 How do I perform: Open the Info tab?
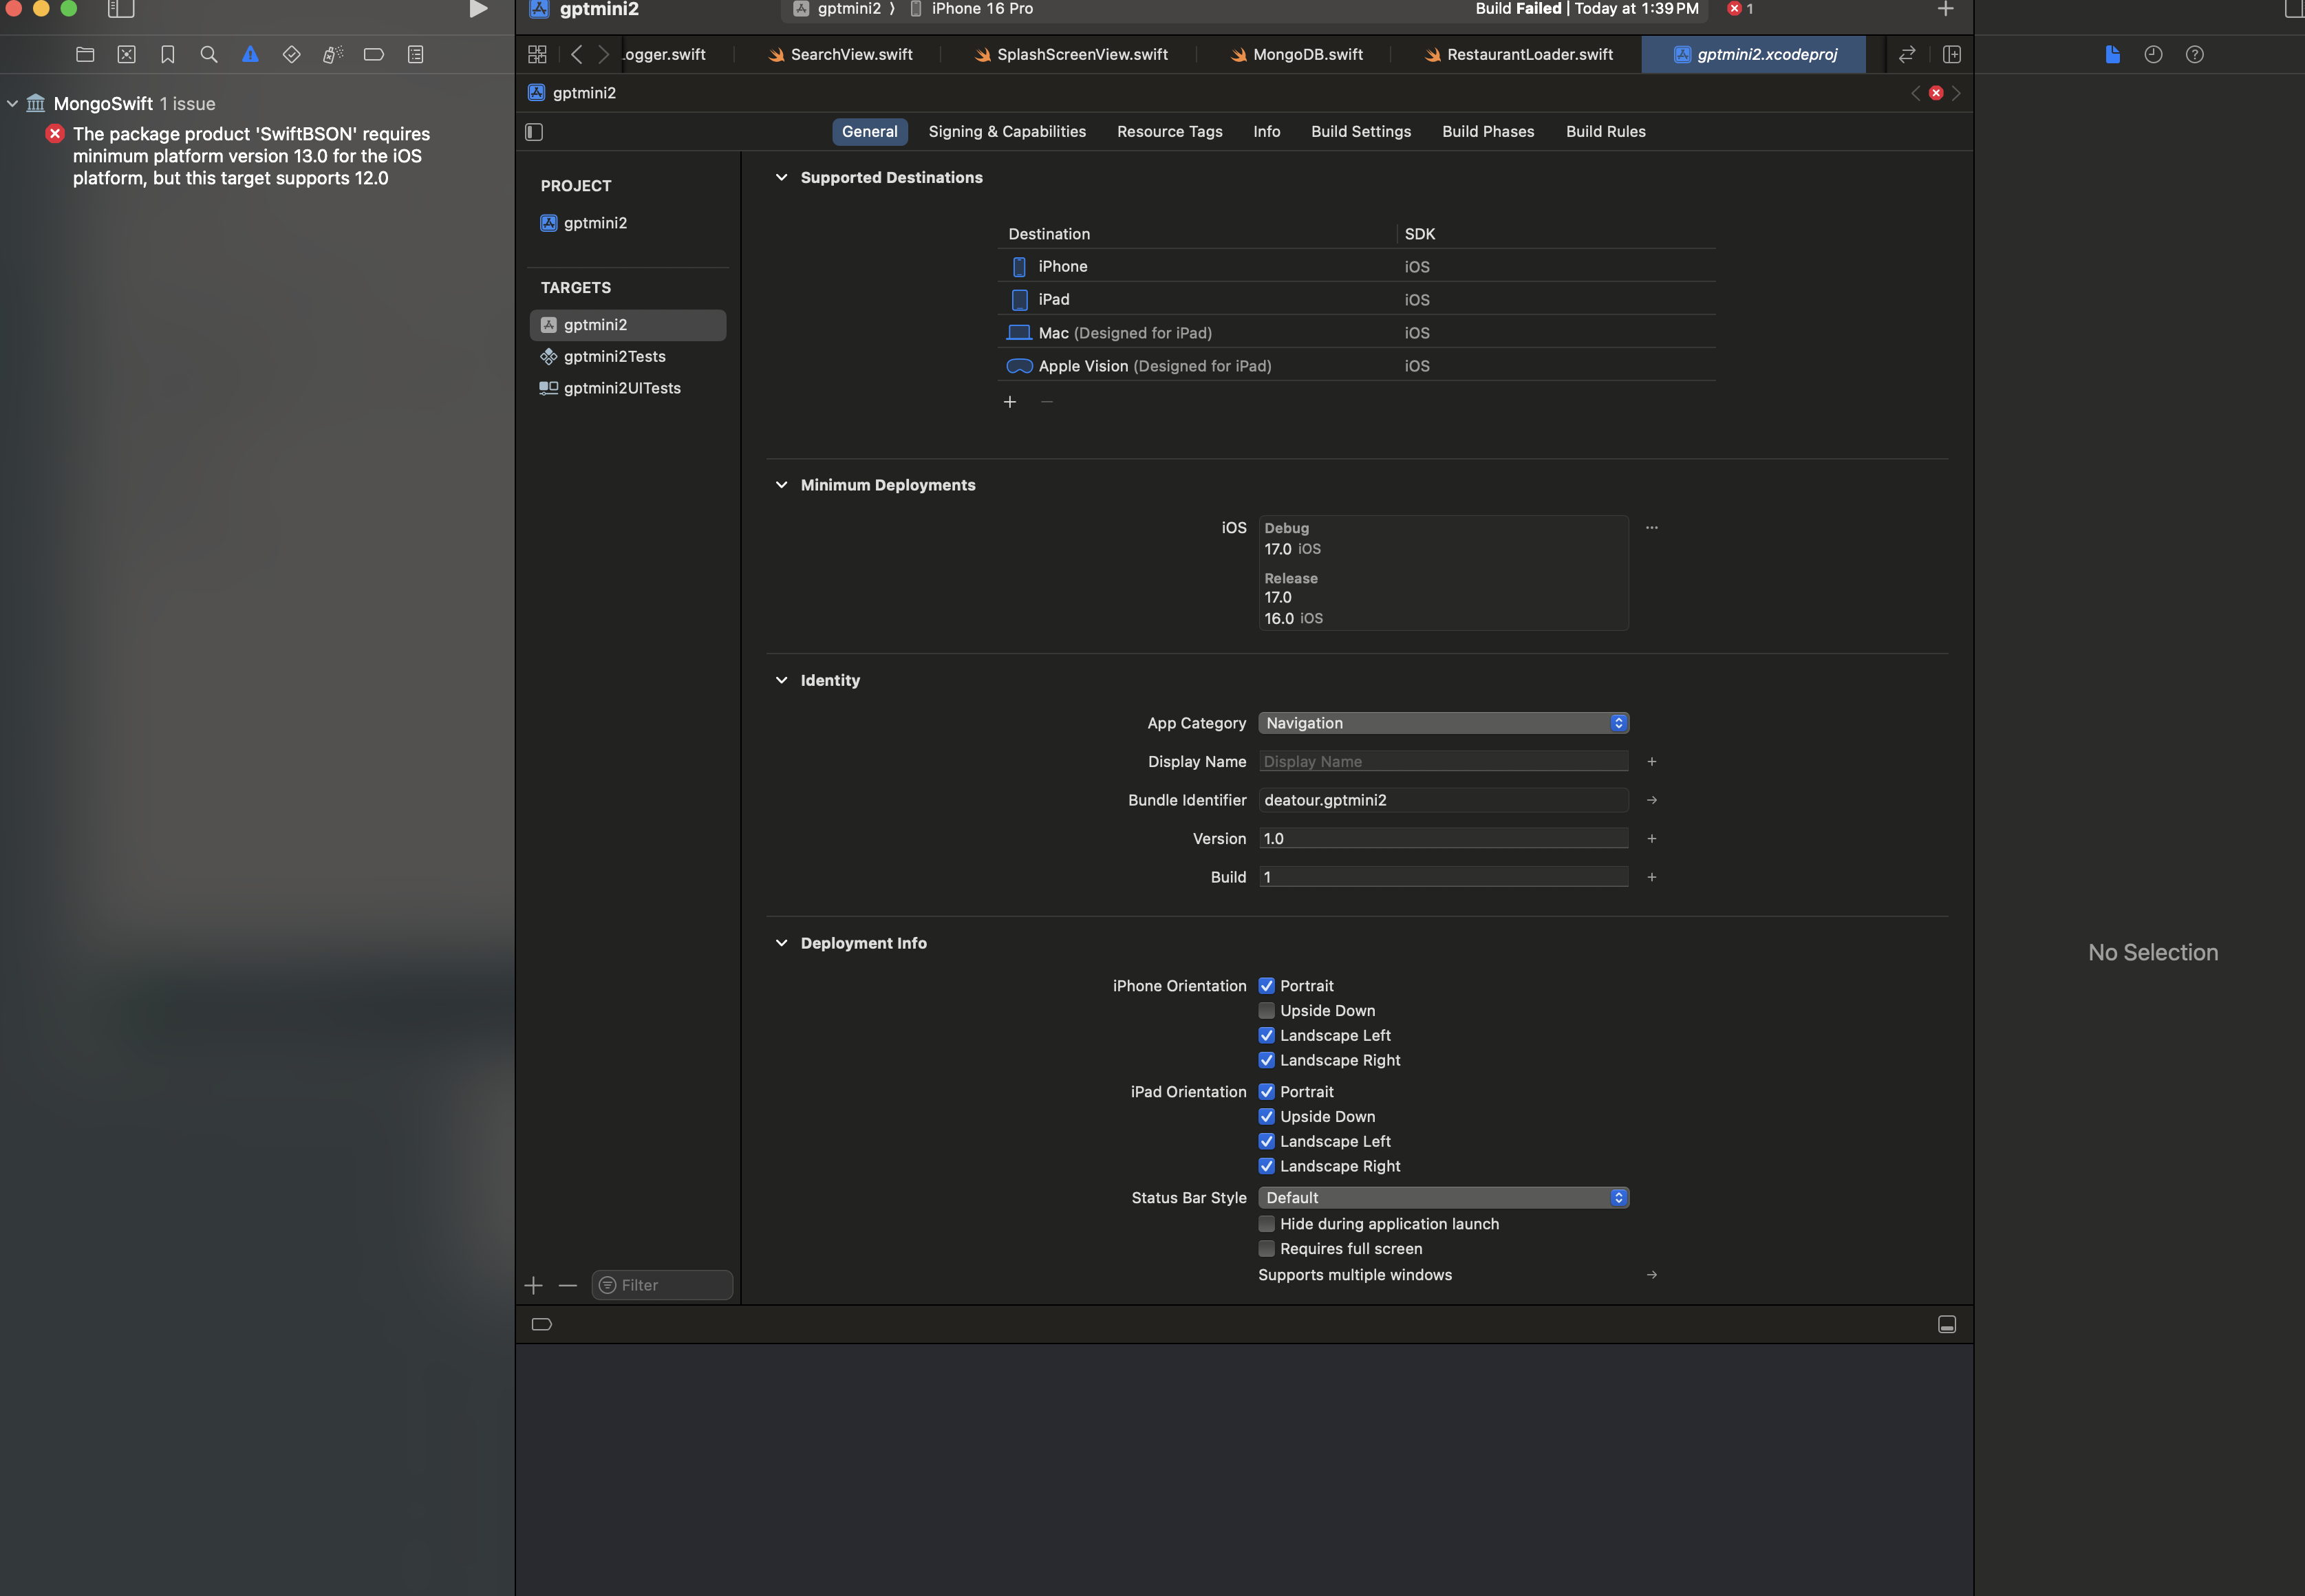click(x=1266, y=131)
